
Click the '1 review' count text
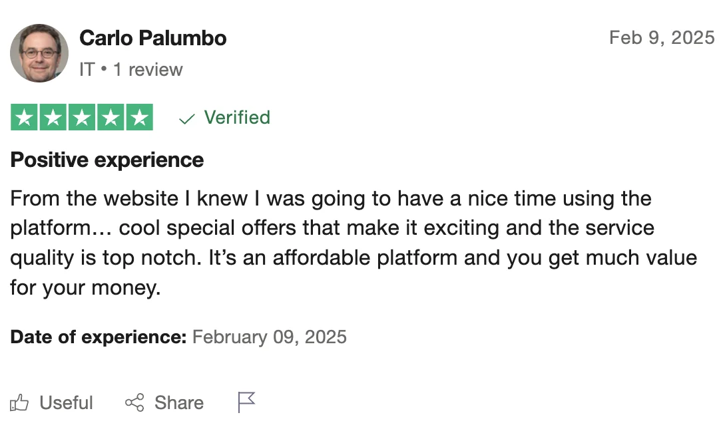point(148,69)
